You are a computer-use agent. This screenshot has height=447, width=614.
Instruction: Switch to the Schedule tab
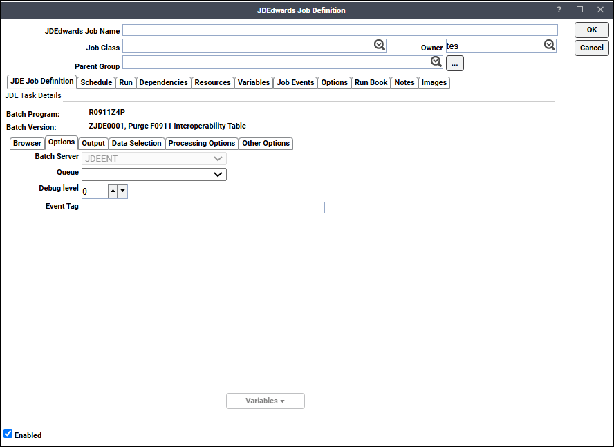point(96,83)
